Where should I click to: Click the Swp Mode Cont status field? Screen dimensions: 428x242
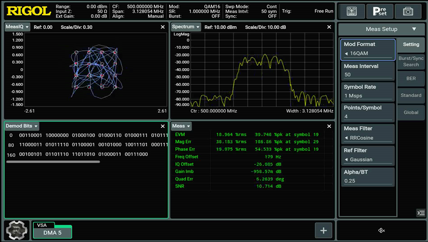pyautogui.click(x=251, y=7)
